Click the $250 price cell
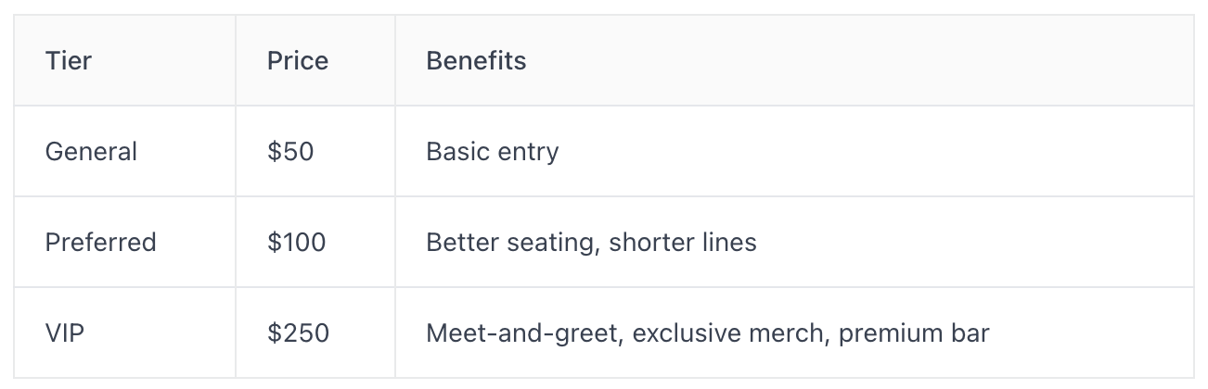The image size is (1208, 389). point(315,333)
